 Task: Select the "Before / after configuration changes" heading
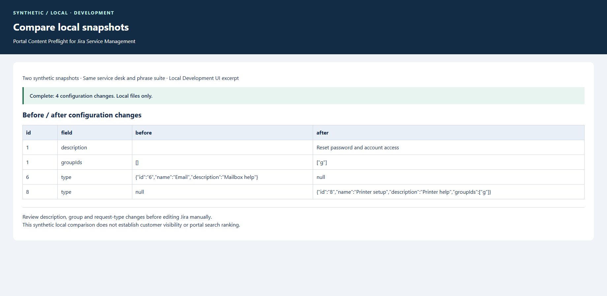(82, 115)
